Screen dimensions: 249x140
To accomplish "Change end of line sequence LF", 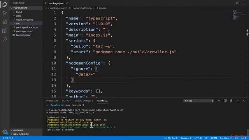I will 206,138.
